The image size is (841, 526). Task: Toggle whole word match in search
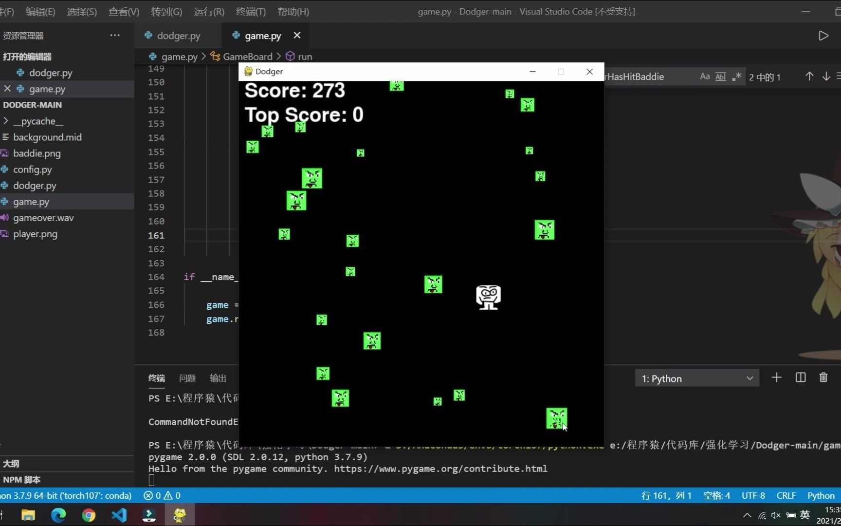(720, 76)
